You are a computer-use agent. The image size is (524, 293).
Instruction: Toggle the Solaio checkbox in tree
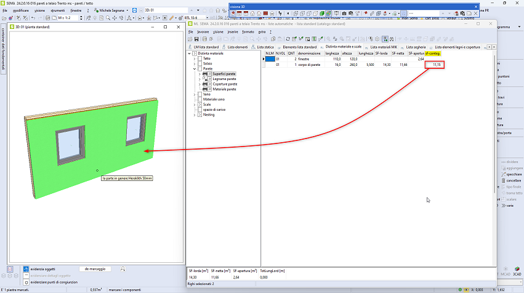(x=200, y=63)
